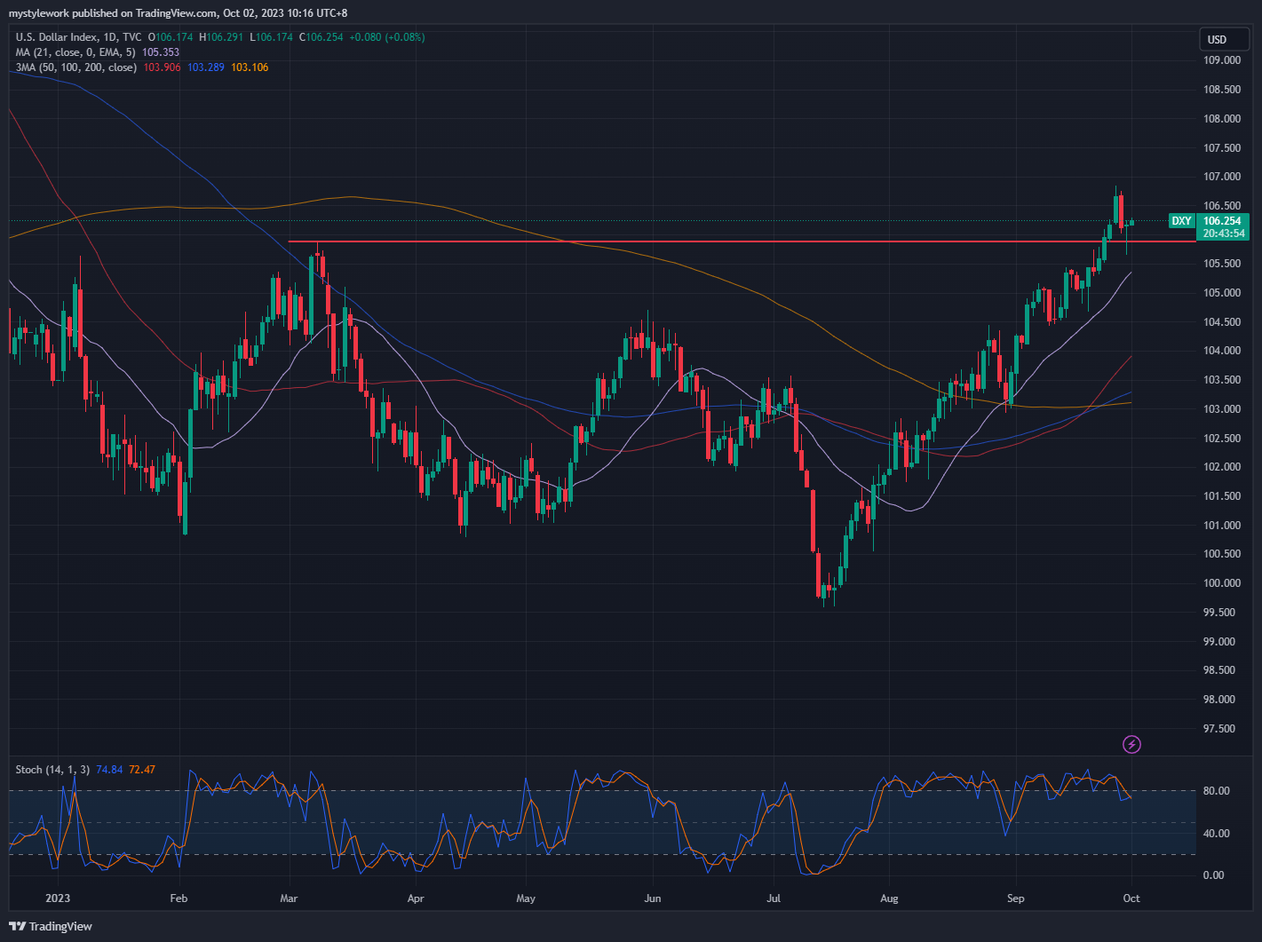This screenshot has width=1262, height=942.
Task: Click the Feb label on time axis
Action: point(179,898)
